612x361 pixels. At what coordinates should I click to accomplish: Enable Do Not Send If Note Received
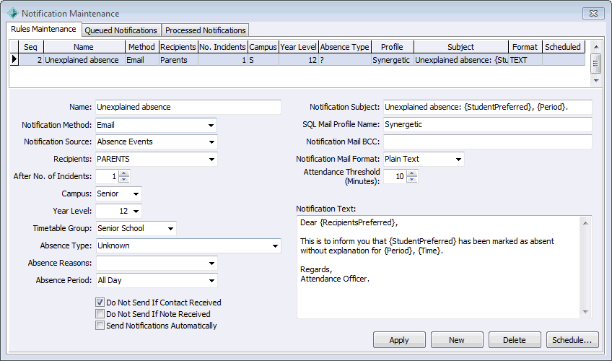coord(100,314)
